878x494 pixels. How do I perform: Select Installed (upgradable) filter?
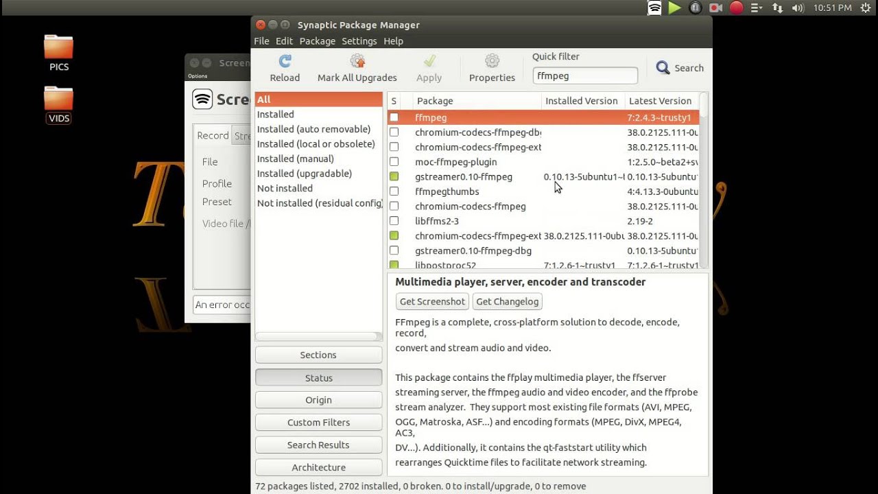click(318, 174)
